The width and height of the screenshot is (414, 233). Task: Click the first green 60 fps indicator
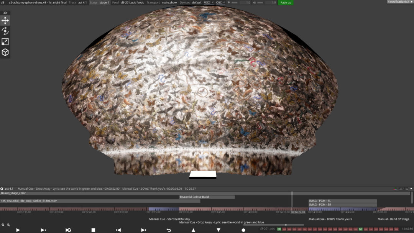(279, 229)
